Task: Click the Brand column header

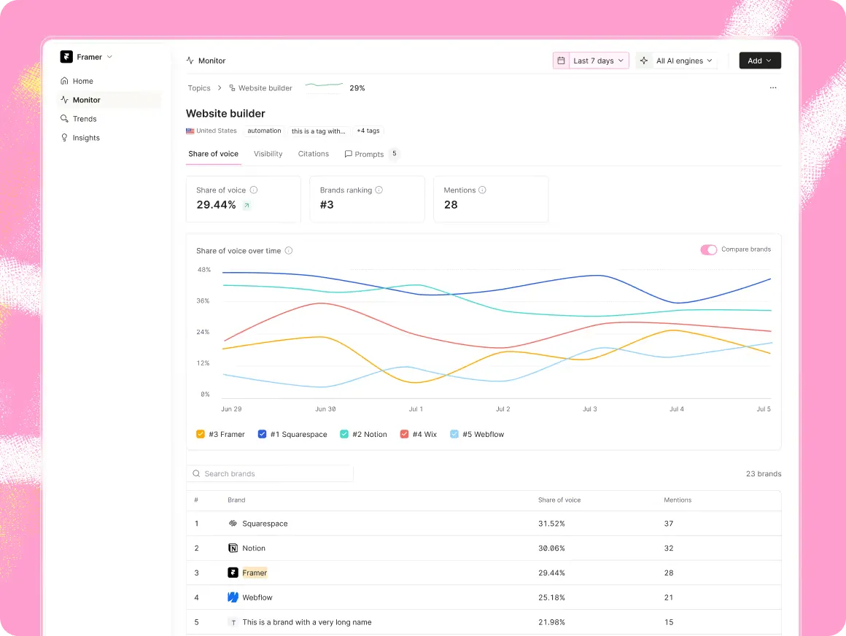Action: point(236,500)
